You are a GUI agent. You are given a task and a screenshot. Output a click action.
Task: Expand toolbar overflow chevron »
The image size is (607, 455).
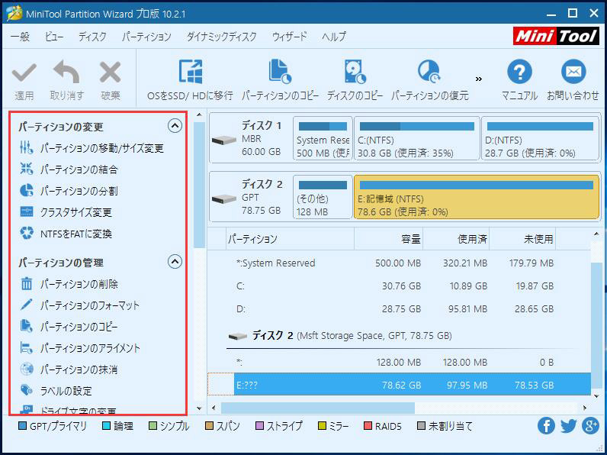point(479,79)
